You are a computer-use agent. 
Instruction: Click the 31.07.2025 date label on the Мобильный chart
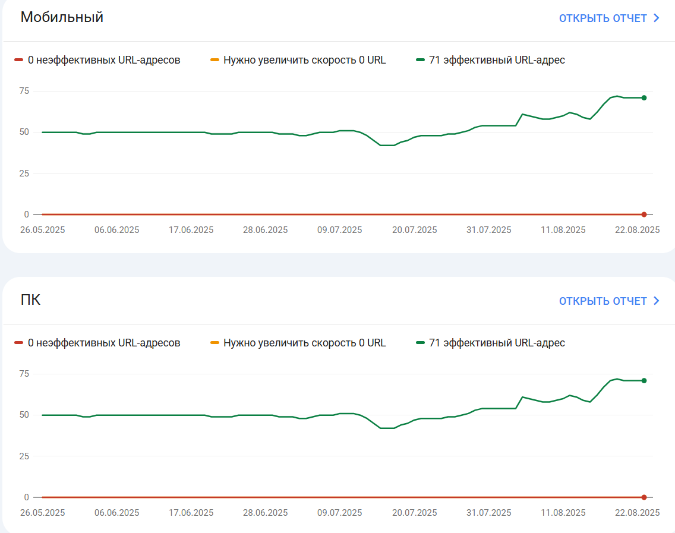(489, 230)
